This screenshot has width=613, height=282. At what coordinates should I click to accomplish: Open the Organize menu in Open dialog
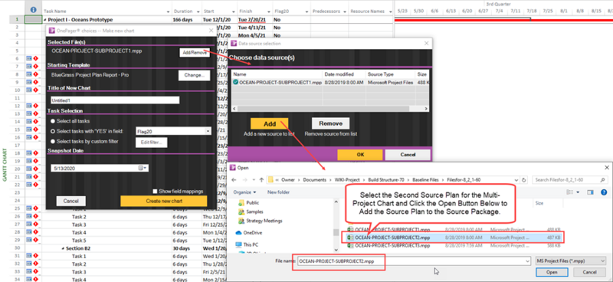coord(244,192)
